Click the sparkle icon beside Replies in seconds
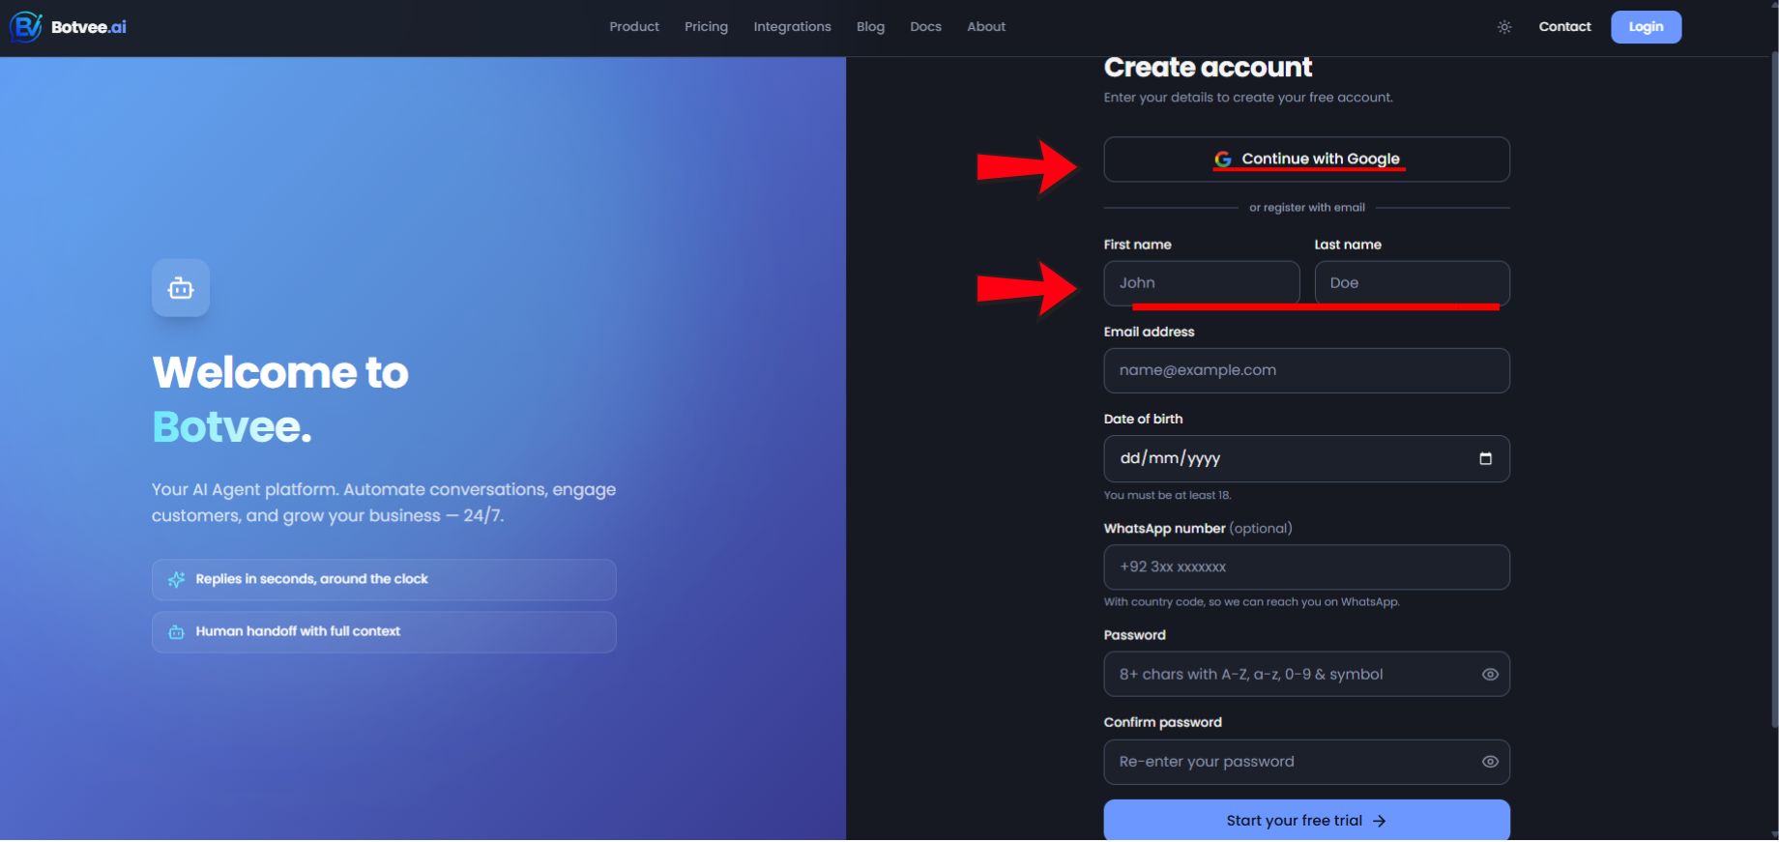Screen dimensions: 1779x842 pyautogui.click(x=176, y=579)
